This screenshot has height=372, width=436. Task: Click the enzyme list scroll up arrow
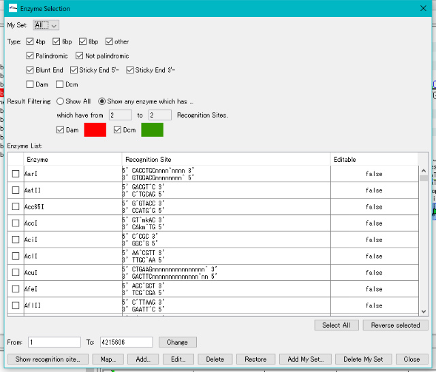[424, 171]
